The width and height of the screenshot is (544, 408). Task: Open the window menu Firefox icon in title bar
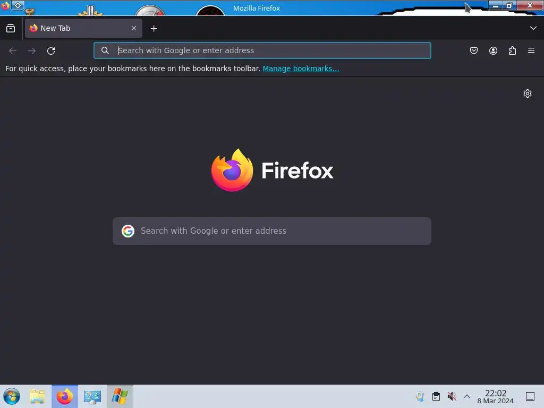[x=5, y=5]
